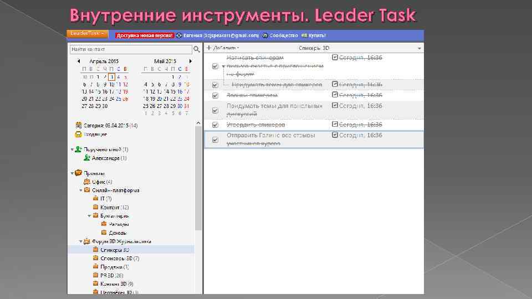
Task: Uncheck the Написать спикерам task checkbox
Action: pyautogui.click(x=215, y=66)
